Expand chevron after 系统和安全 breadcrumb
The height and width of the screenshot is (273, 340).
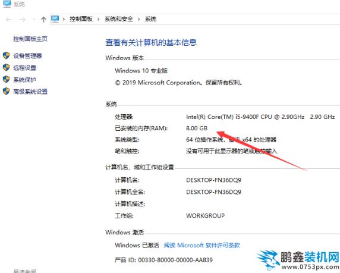[x=138, y=19]
